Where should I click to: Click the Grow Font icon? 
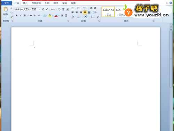pyautogui.click(x=43, y=9)
